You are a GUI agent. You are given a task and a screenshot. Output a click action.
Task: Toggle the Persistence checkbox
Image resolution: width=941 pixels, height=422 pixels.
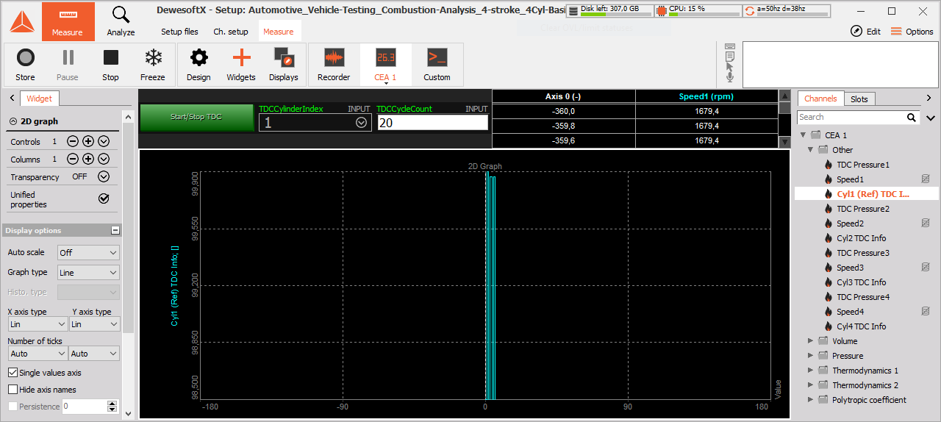pos(12,407)
